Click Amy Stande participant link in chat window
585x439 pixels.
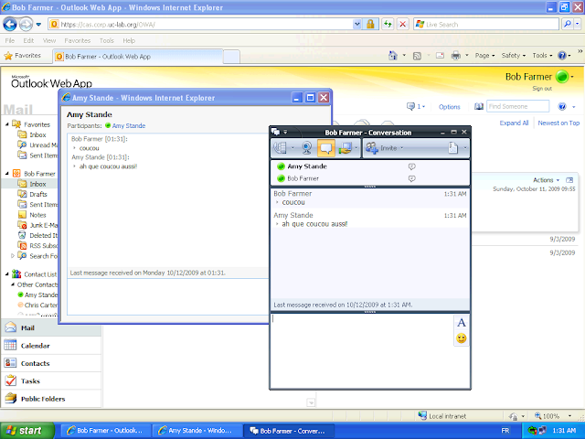point(128,126)
